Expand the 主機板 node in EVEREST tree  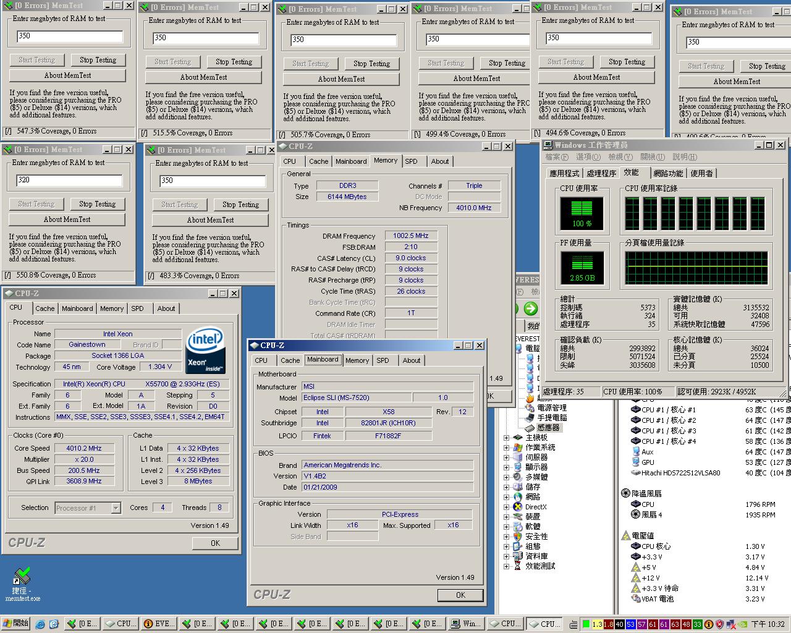507,438
